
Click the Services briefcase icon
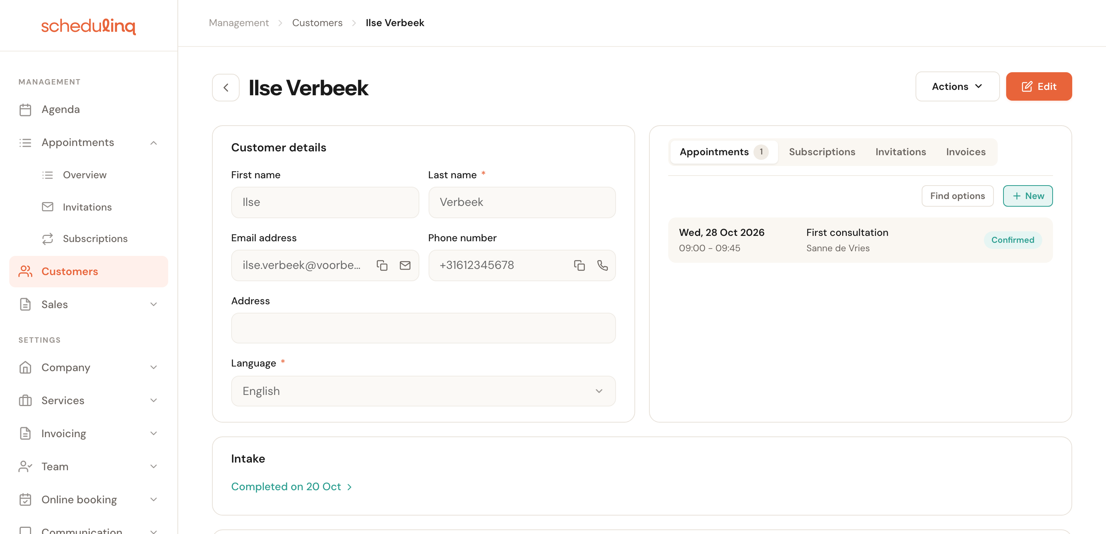pyautogui.click(x=25, y=400)
